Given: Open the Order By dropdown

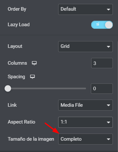Looking at the screenshot, I should (85, 9).
